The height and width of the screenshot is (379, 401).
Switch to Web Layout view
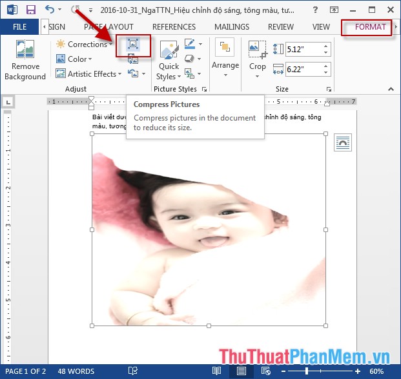coord(265,371)
